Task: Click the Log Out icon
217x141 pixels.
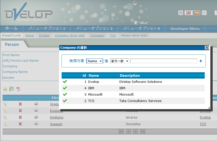Action: point(204,13)
